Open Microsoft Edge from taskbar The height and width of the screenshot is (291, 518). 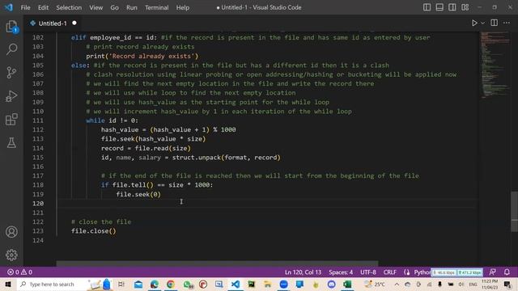tap(155, 284)
